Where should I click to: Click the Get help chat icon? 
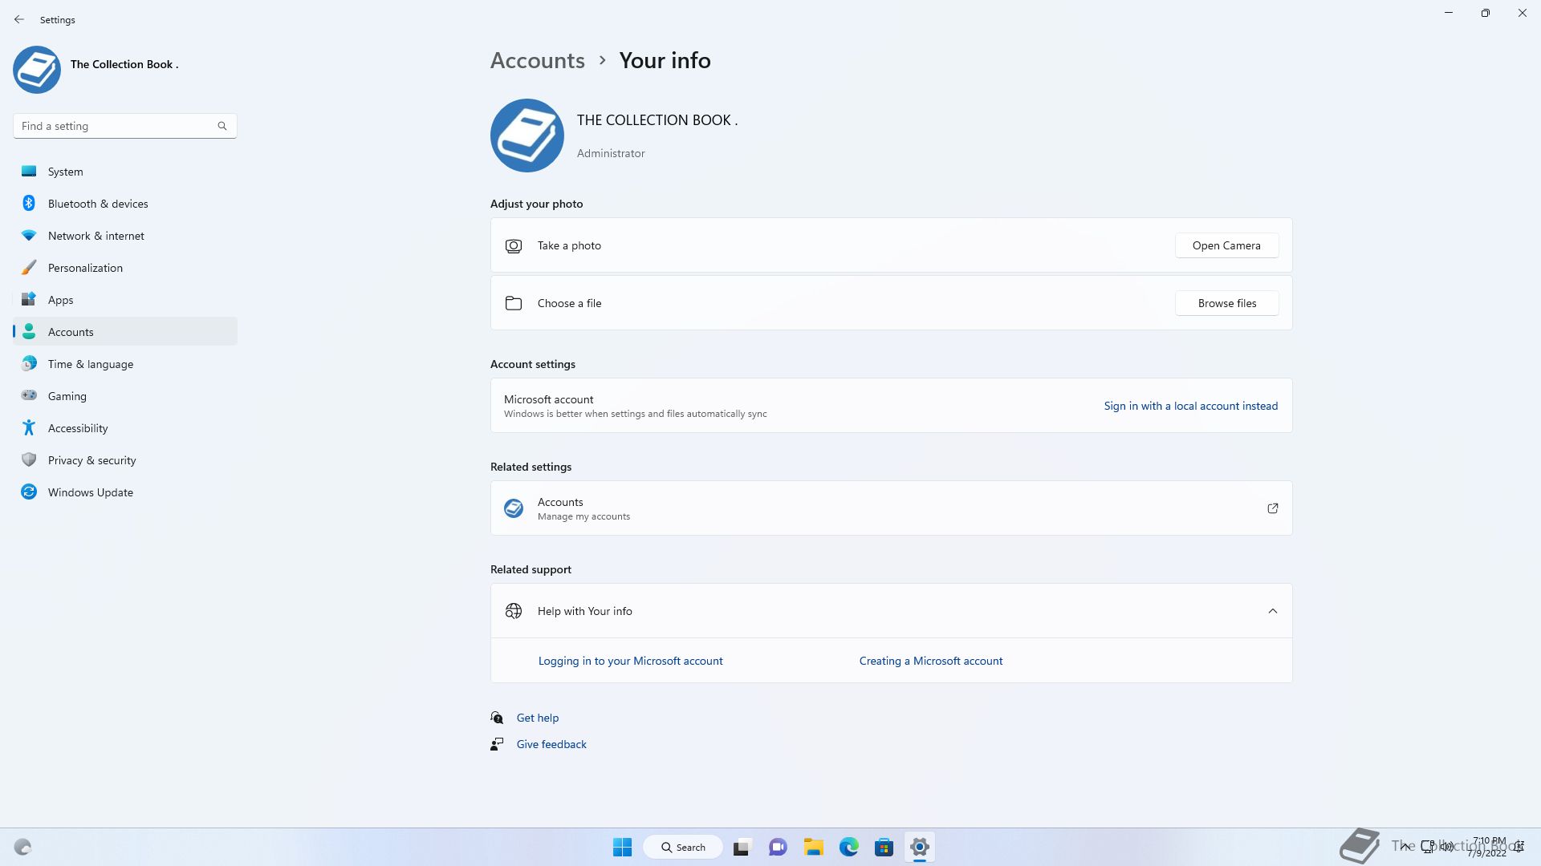coord(498,718)
